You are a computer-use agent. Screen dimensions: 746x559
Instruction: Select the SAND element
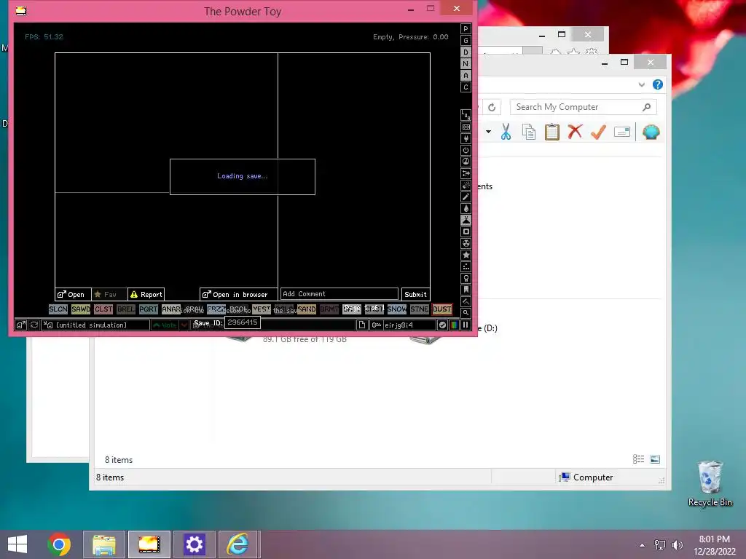(x=307, y=309)
